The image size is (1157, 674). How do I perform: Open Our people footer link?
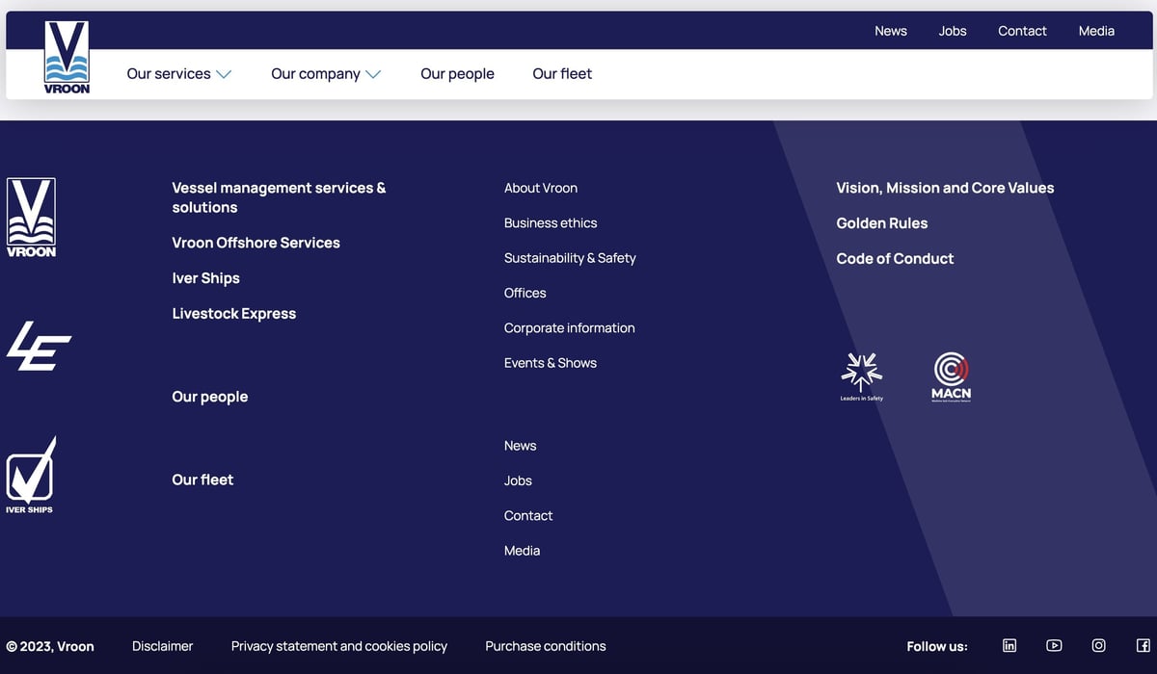[x=209, y=397]
